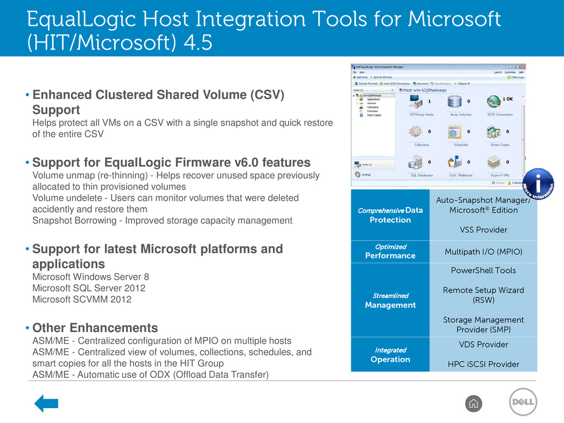Screen dimensions: 564x423
Task: Select the Hosts panel button above Settings
Action: pos(373,164)
